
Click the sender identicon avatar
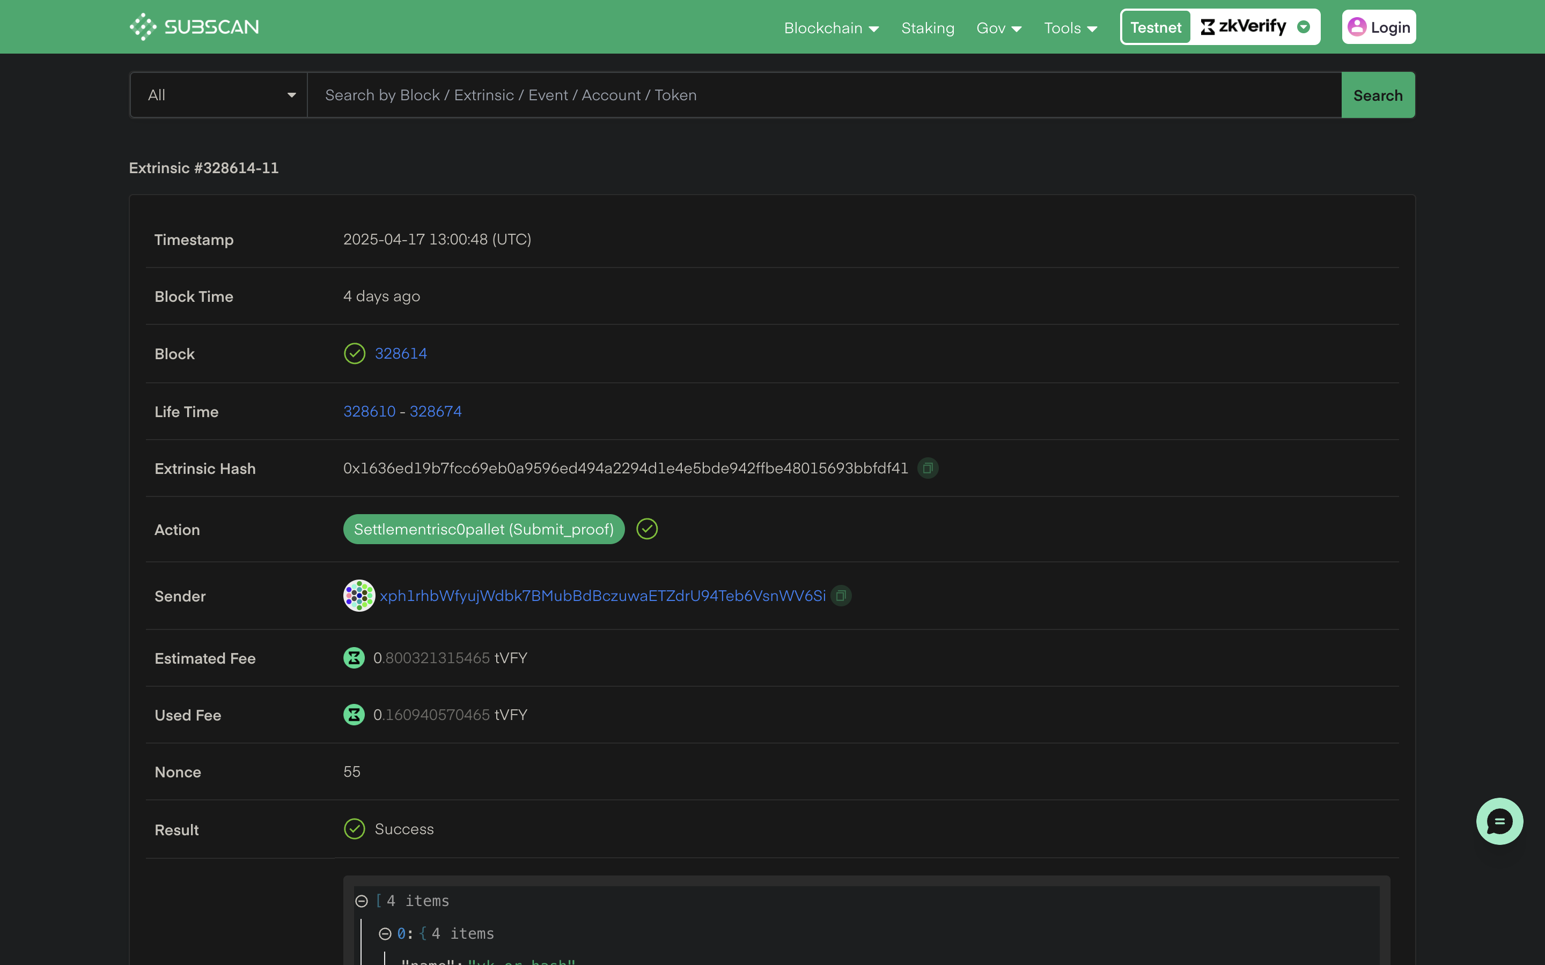pos(359,596)
